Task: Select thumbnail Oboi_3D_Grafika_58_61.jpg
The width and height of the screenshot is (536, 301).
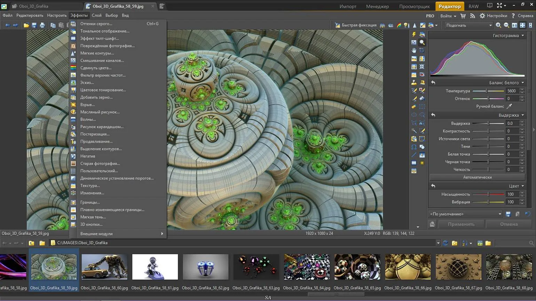Action: pos(155,267)
